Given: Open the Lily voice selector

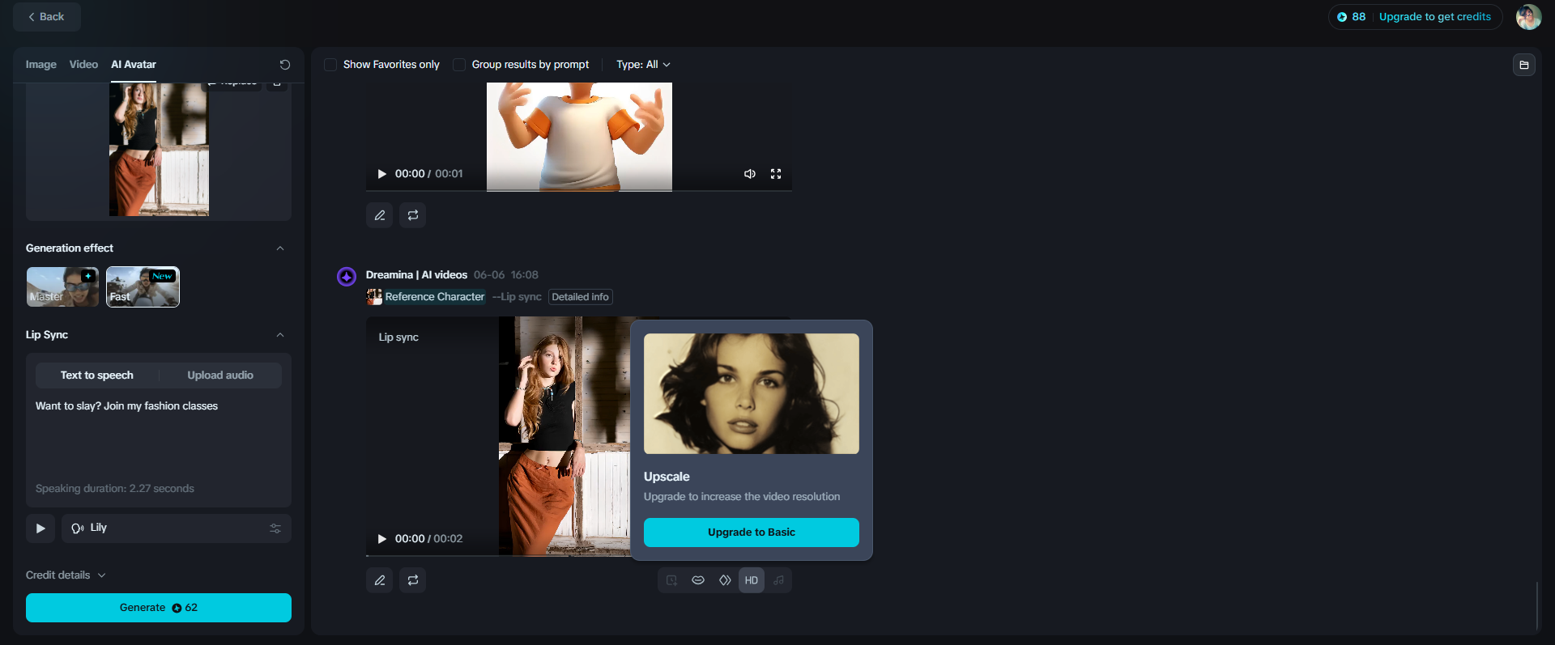Looking at the screenshot, I should tap(175, 528).
